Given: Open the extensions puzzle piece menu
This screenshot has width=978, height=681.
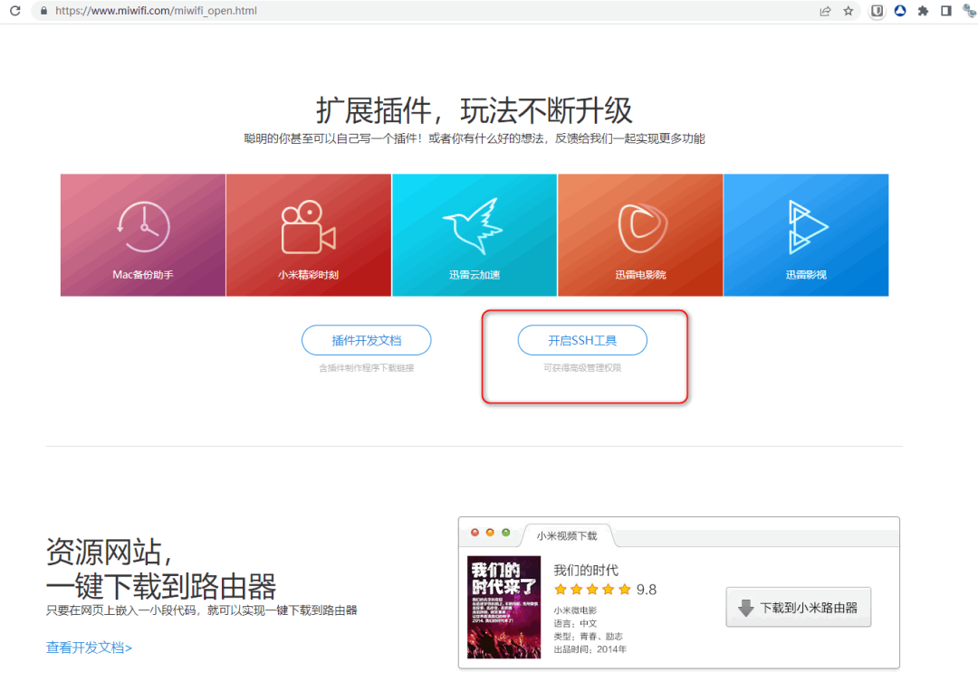Looking at the screenshot, I should (x=923, y=11).
